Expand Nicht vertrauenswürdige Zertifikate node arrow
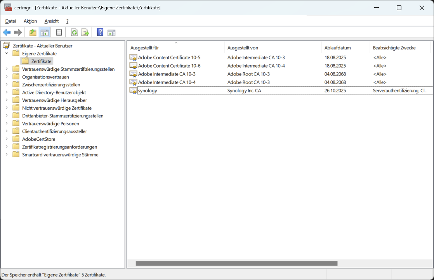434x280 pixels. [7, 108]
